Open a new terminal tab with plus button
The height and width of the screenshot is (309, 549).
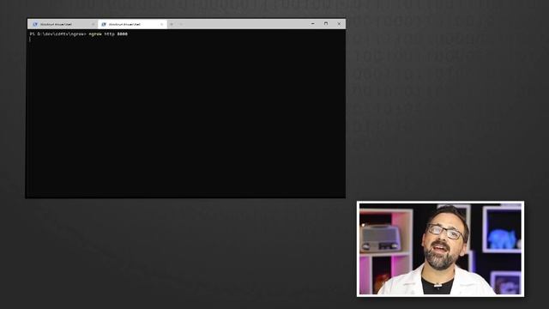tap(172, 24)
